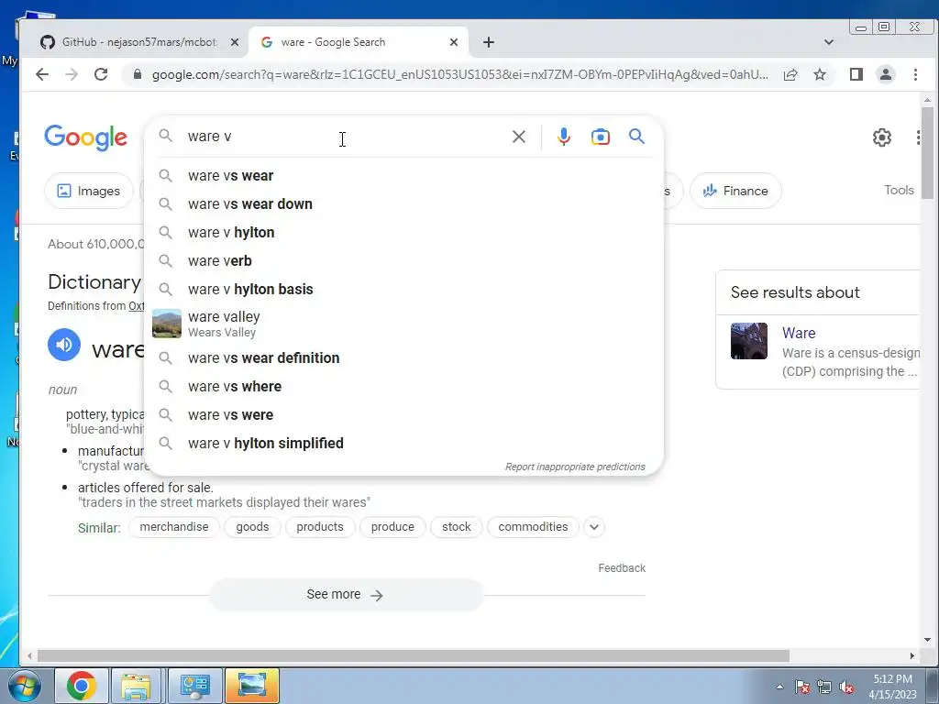Click the similar word merchandise chip

tap(173, 527)
